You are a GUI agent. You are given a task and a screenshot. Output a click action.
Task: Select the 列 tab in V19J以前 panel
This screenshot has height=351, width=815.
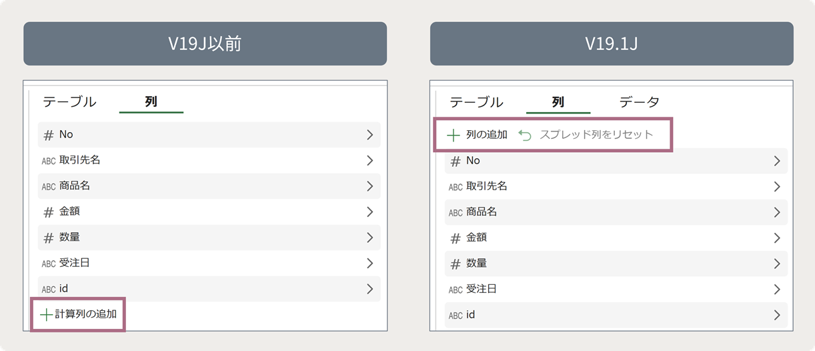point(151,102)
